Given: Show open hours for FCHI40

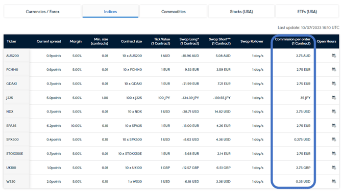Looking at the screenshot, I should 334,69.
